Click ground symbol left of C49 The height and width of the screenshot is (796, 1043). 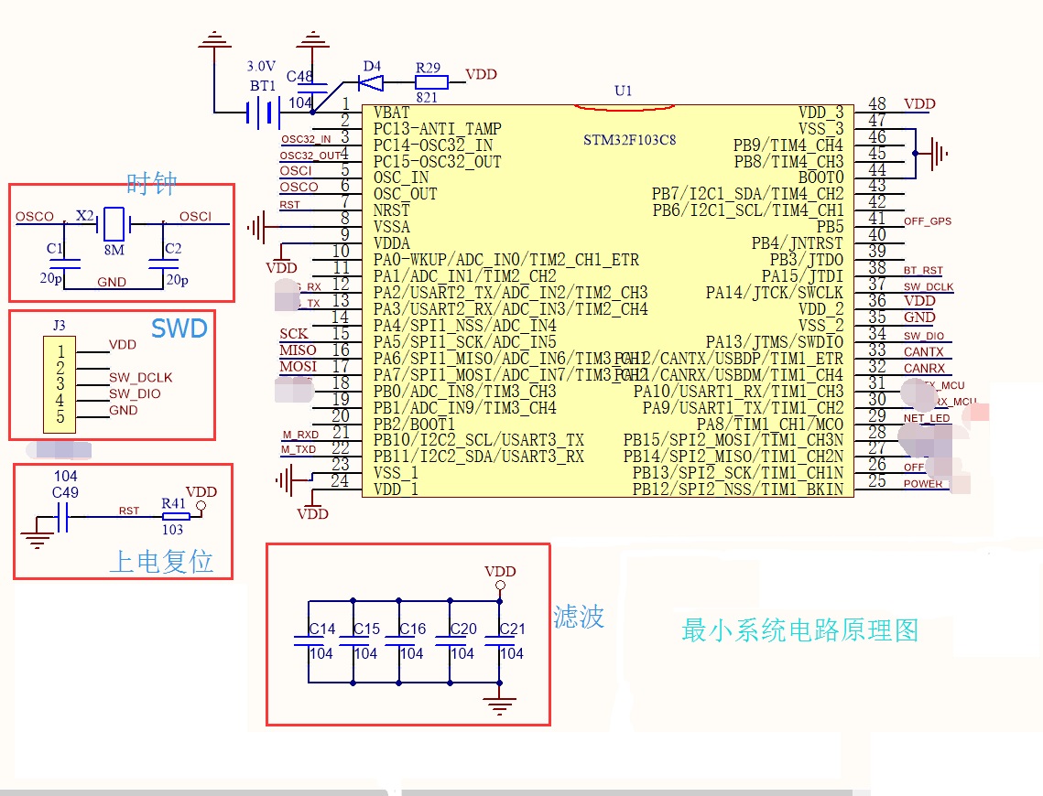(x=37, y=541)
